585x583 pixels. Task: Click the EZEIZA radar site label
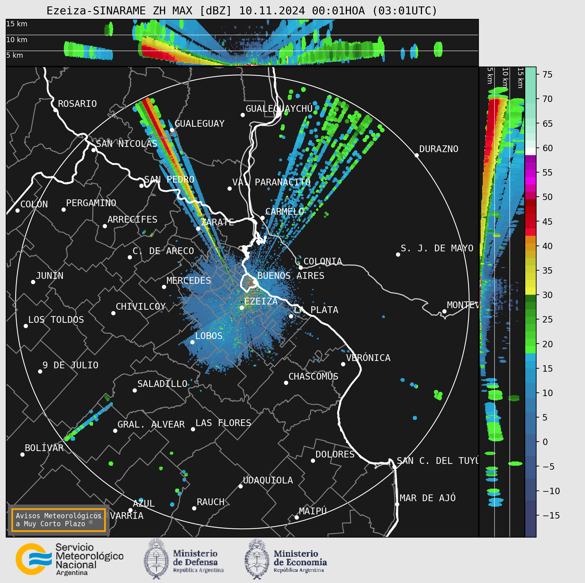click(261, 301)
